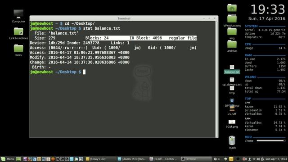Open the 'archive' folder on desktop

click(x=232, y=46)
